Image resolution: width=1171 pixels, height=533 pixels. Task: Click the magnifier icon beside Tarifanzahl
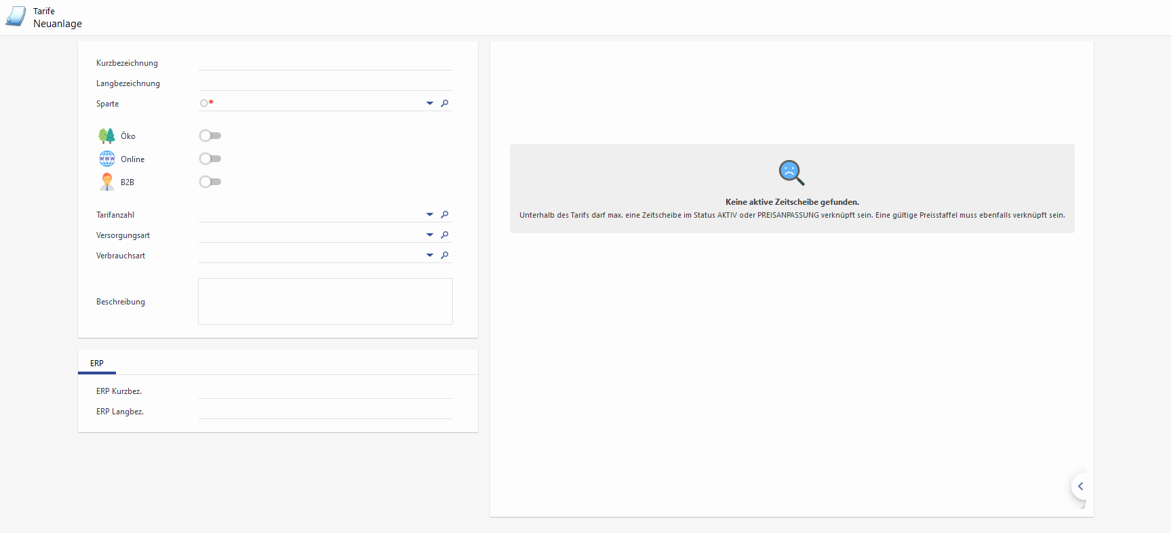pos(444,215)
